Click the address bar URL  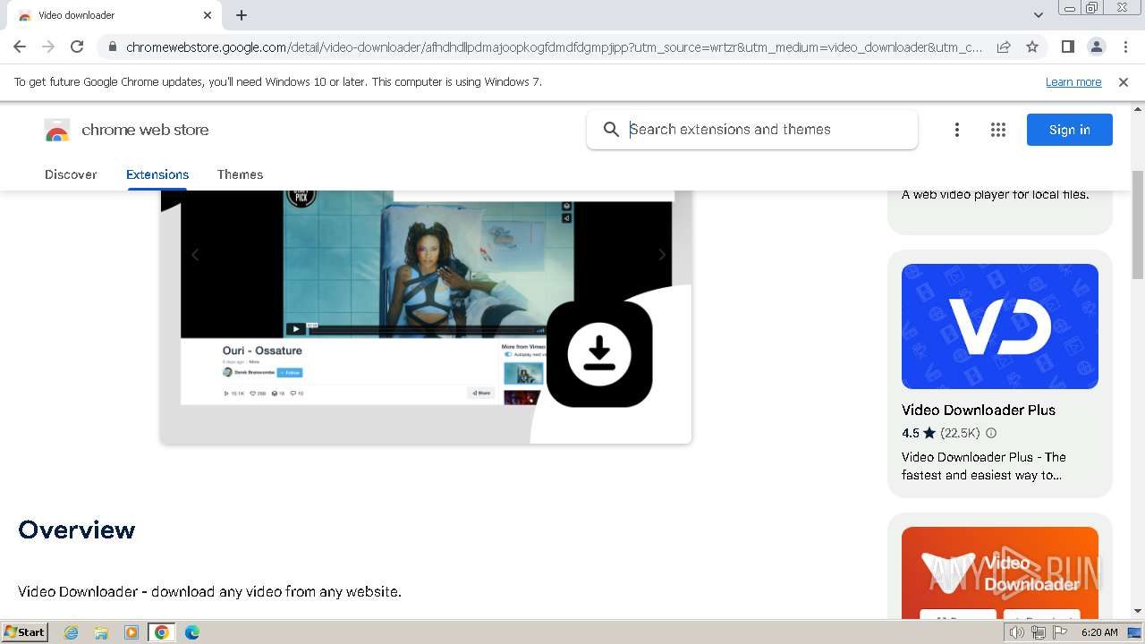(554, 47)
